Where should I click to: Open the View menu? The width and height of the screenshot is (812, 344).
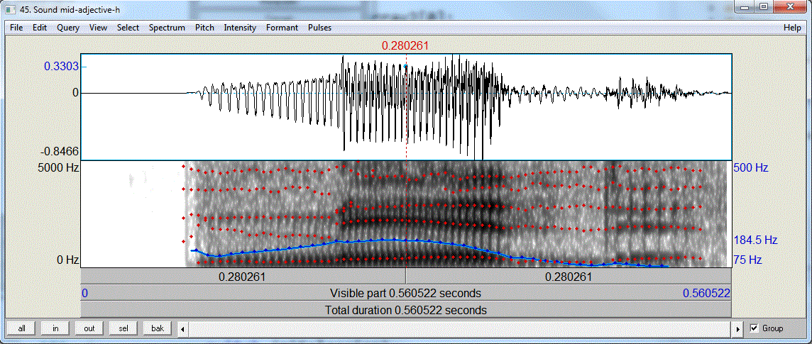pos(98,28)
